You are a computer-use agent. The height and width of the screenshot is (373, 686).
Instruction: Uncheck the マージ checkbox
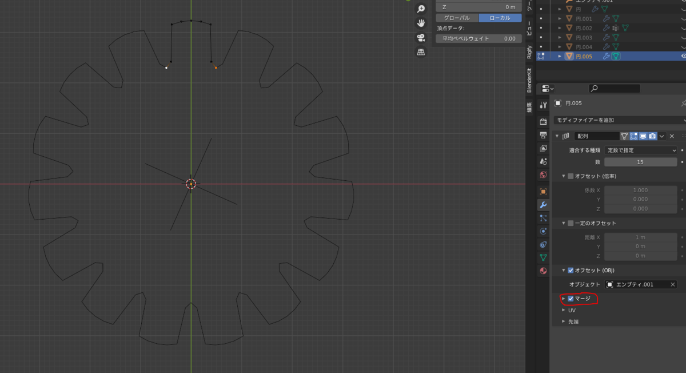pos(571,299)
